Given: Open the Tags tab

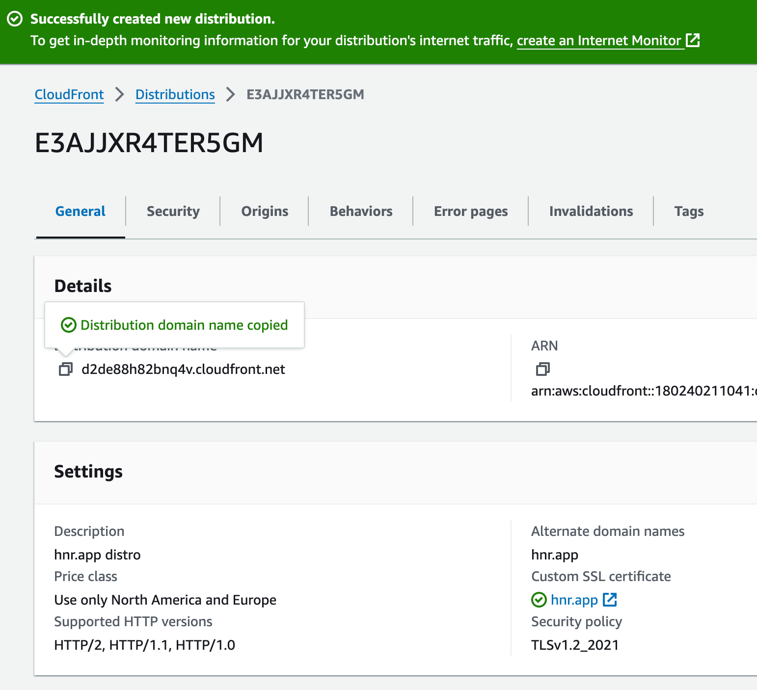Looking at the screenshot, I should point(689,212).
